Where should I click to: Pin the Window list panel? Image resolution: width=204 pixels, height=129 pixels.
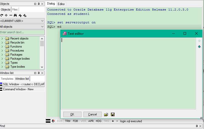click(x=39, y=73)
